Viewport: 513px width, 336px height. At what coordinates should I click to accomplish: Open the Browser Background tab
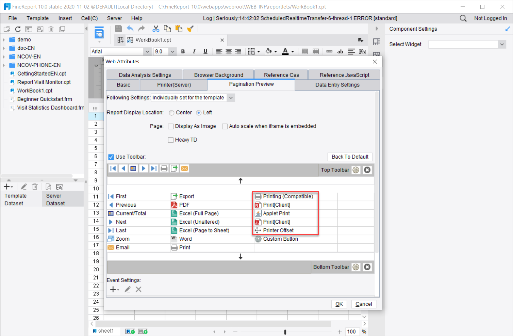coord(218,75)
